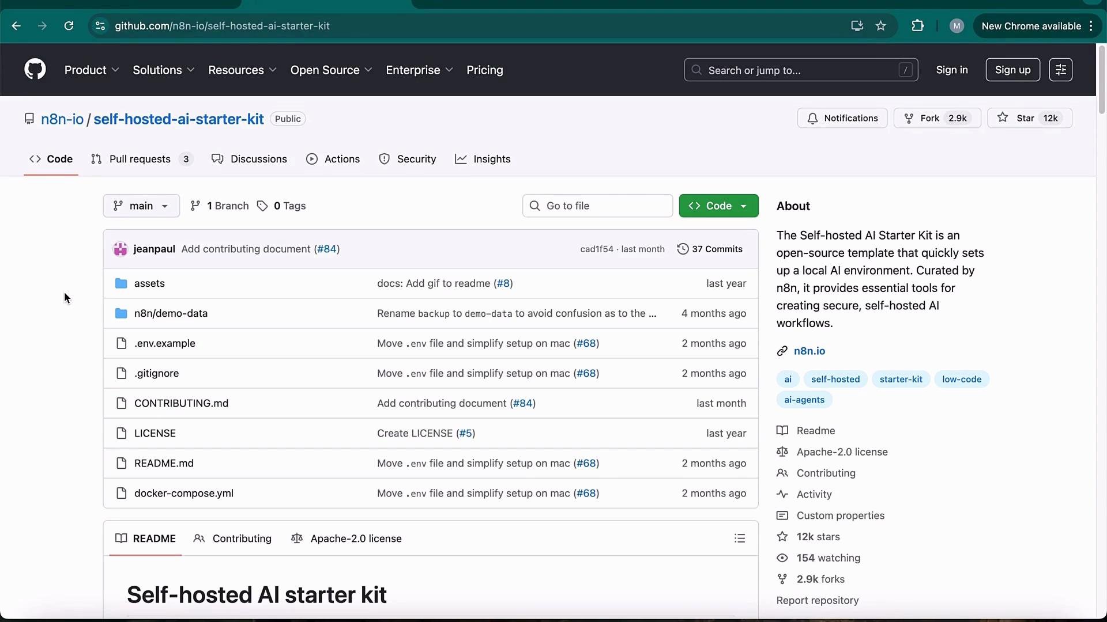Click the install app icon in address bar
This screenshot has height=622, width=1107.
tap(857, 26)
